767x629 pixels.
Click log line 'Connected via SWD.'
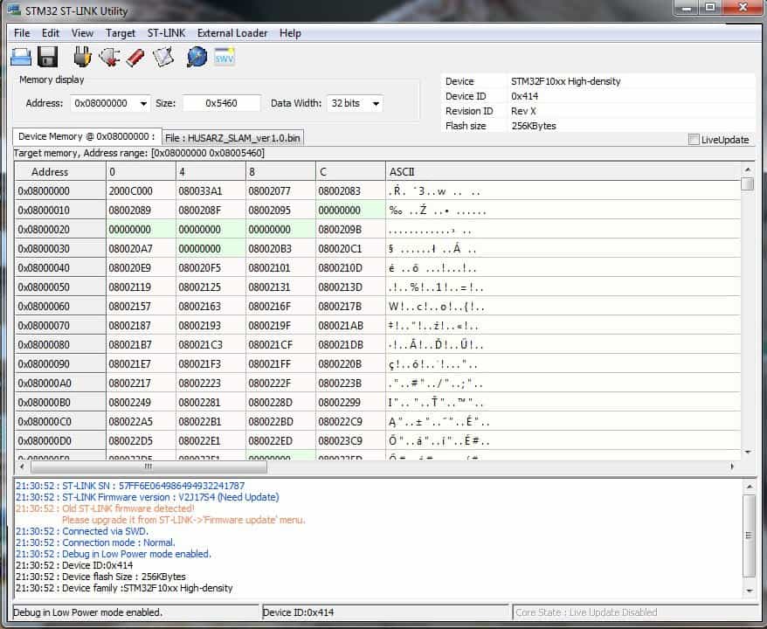(82, 531)
